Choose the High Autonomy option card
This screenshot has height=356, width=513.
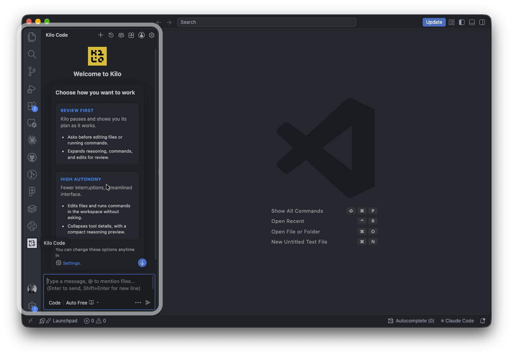pos(97,206)
